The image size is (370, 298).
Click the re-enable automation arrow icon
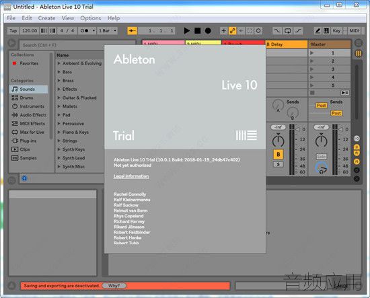[x=241, y=31]
